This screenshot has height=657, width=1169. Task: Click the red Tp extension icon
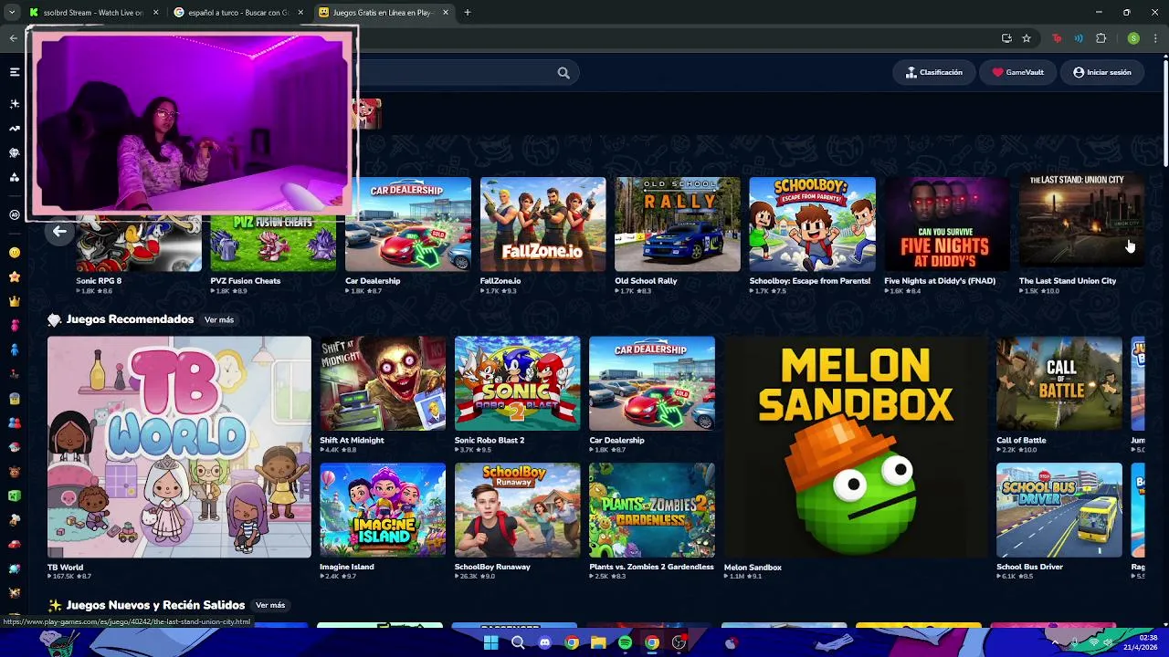[x=1058, y=38]
